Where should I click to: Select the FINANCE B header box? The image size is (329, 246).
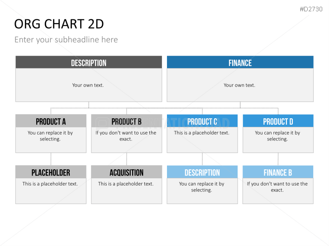pos(278,172)
